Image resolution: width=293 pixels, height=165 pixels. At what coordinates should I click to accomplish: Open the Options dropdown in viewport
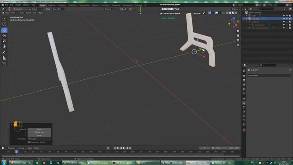click(236, 9)
